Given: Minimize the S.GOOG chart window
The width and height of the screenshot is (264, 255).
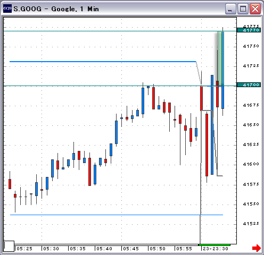Looking at the screenshot, I should tap(230, 8).
